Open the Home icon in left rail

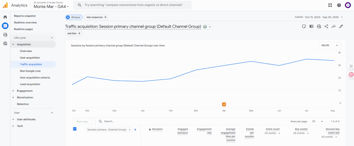5,17
